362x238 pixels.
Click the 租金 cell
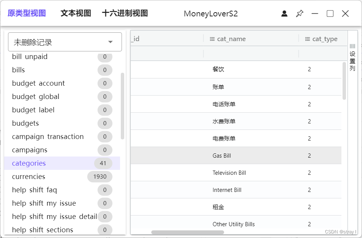218,207
